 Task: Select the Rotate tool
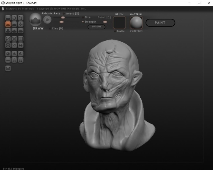[14, 18]
